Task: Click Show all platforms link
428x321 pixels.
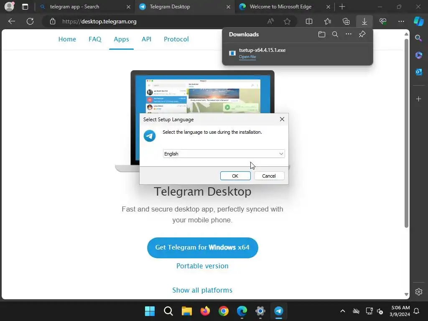Action: click(x=202, y=290)
